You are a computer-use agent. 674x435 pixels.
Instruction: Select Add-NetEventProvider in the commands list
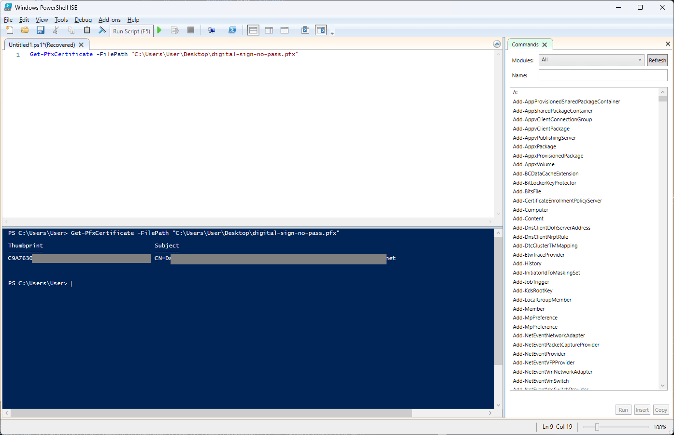[x=539, y=354]
